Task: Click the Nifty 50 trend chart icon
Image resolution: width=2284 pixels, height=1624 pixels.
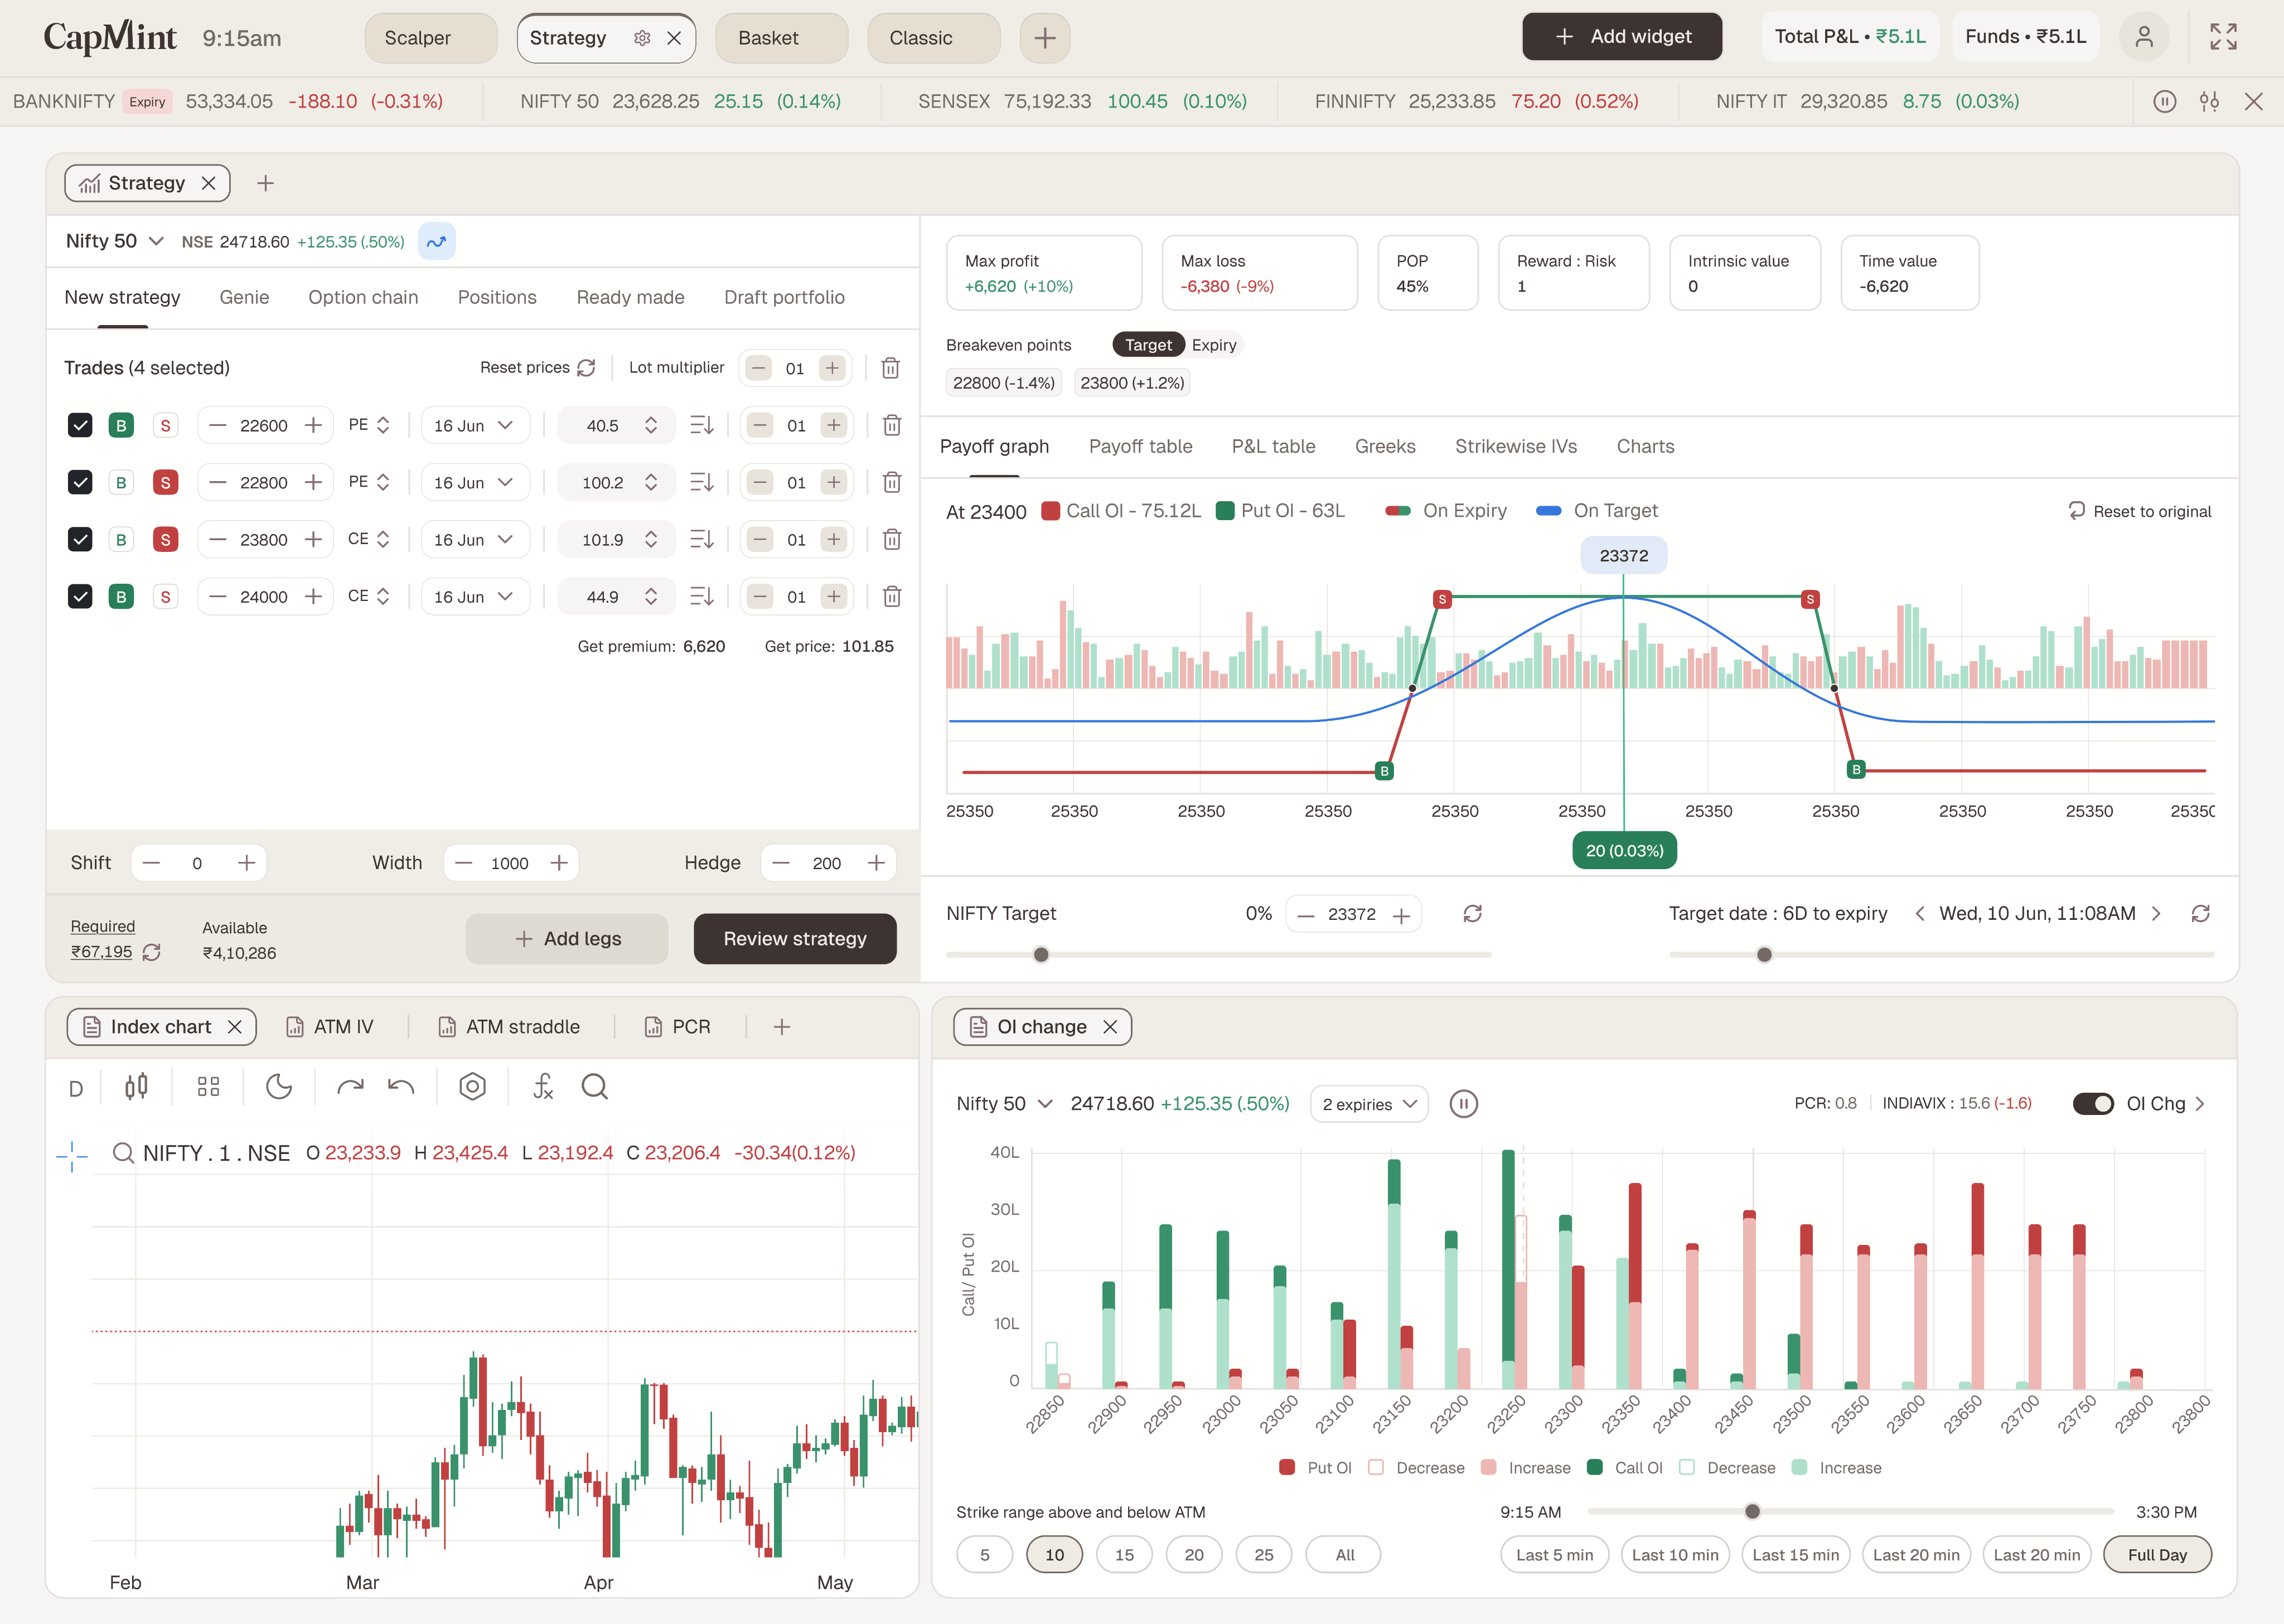Action: (436, 241)
